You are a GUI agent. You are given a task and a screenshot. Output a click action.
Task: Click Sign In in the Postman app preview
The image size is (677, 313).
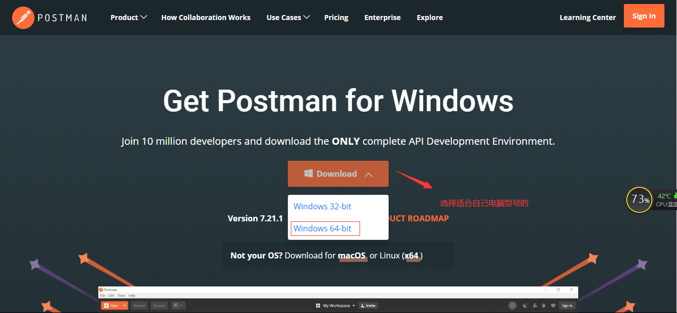click(x=567, y=305)
